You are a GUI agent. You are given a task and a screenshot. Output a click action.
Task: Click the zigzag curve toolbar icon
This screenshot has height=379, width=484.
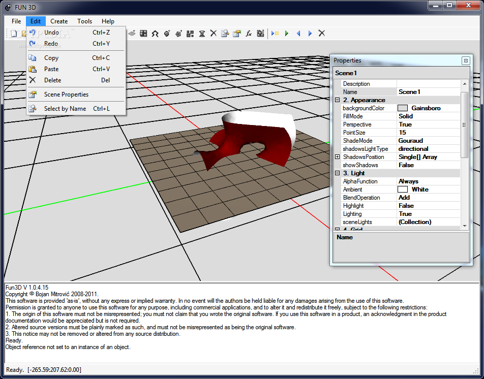155,34
